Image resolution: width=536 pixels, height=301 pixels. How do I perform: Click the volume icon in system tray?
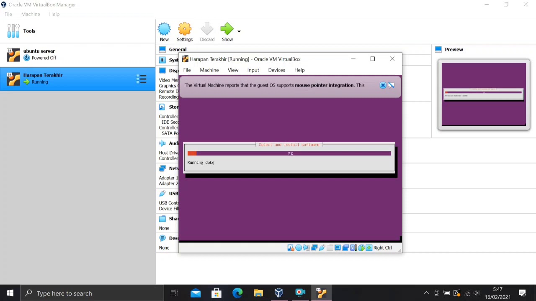click(x=477, y=293)
